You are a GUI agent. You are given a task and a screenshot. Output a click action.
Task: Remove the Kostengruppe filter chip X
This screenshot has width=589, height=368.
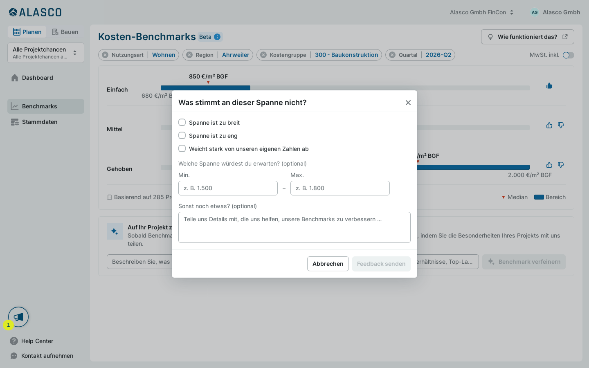point(263,55)
